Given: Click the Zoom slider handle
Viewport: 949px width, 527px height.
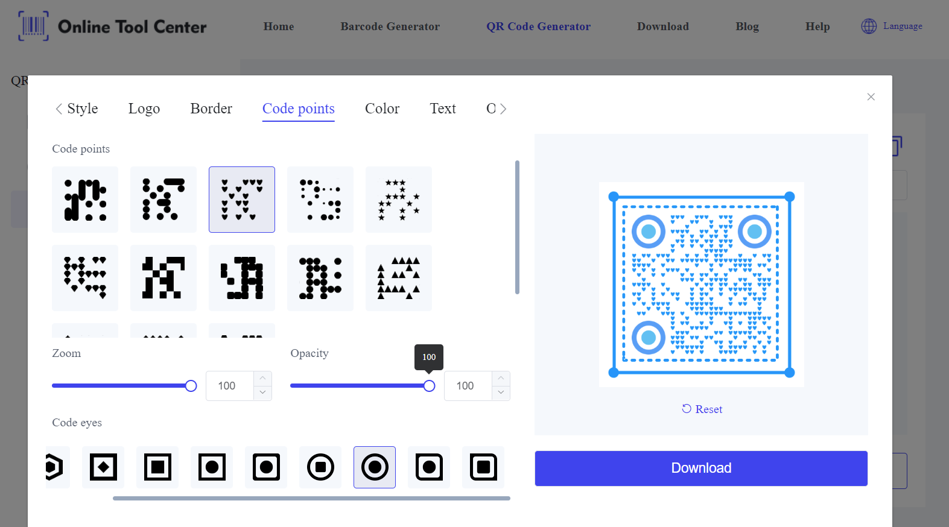Looking at the screenshot, I should (x=191, y=386).
